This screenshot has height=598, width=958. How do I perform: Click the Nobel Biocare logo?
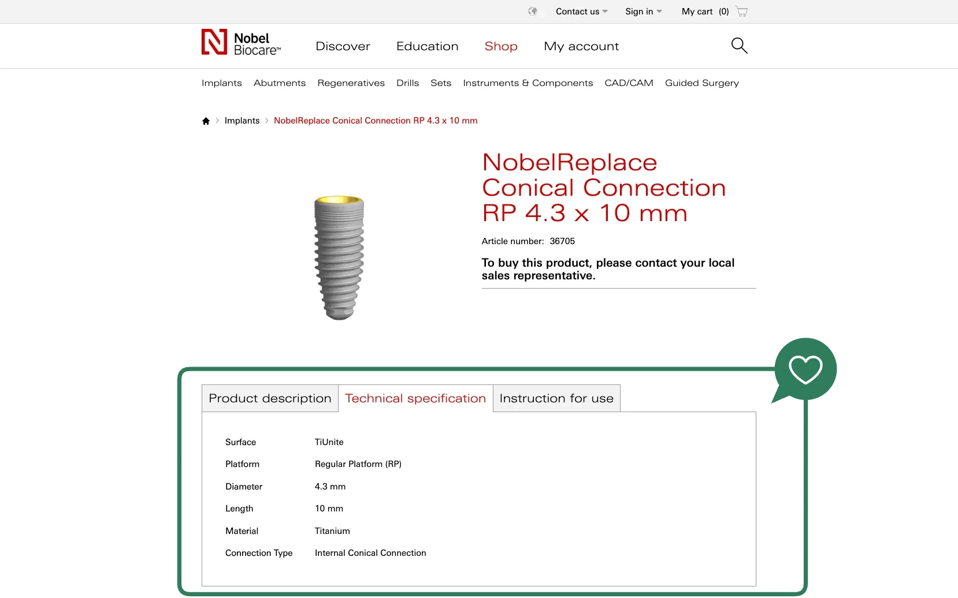pos(241,43)
